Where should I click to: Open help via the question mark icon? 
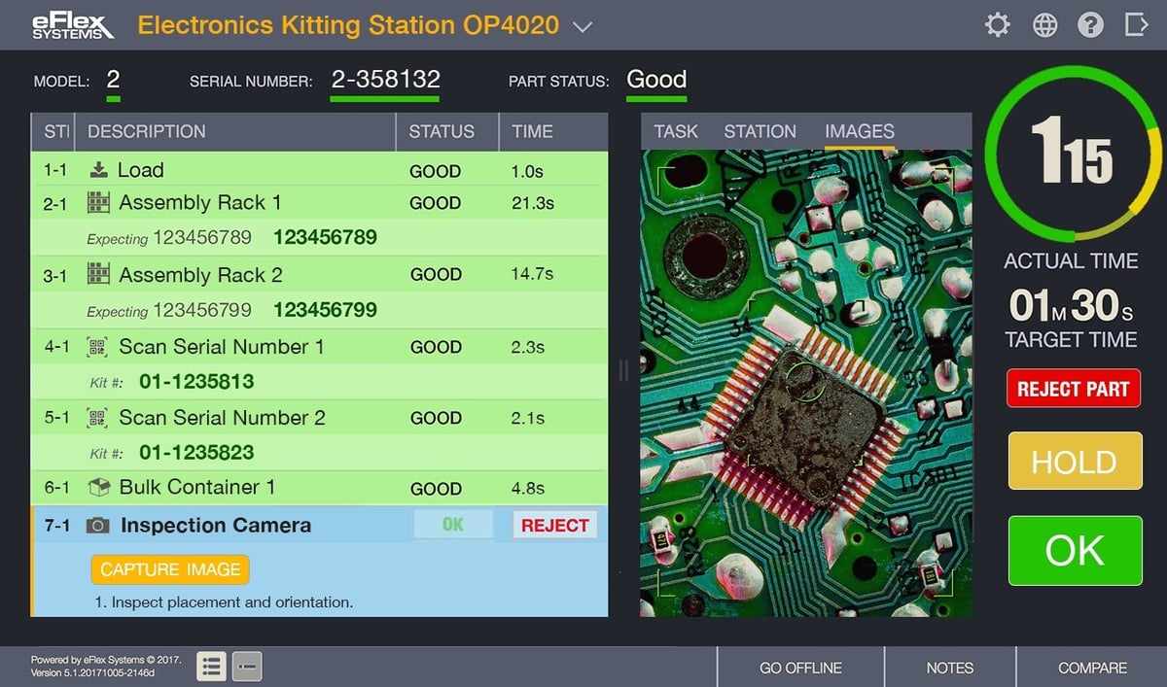click(x=1090, y=25)
